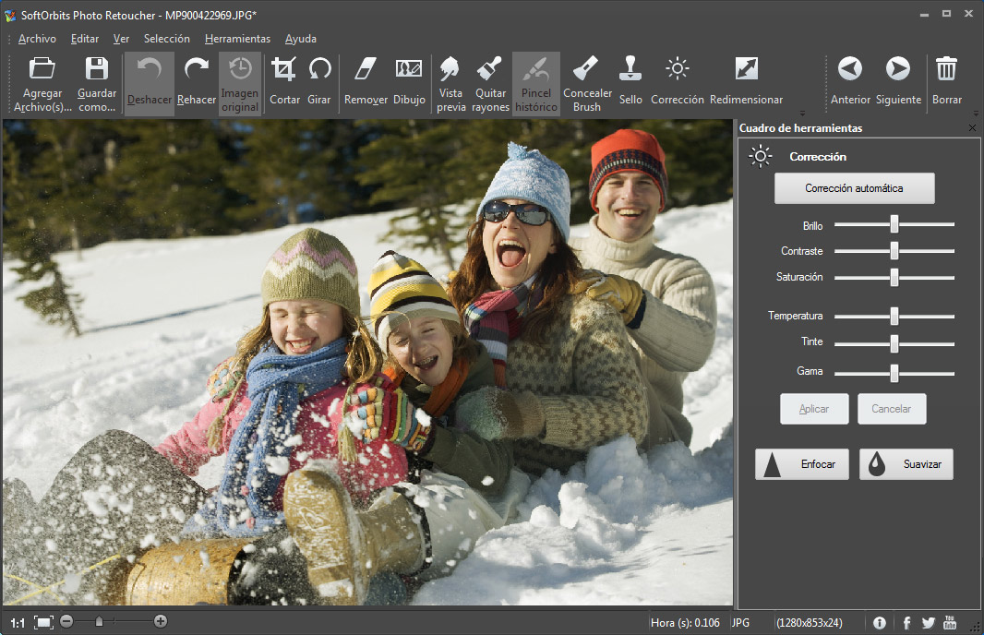Open the Herramientas menu

[237, 39]
